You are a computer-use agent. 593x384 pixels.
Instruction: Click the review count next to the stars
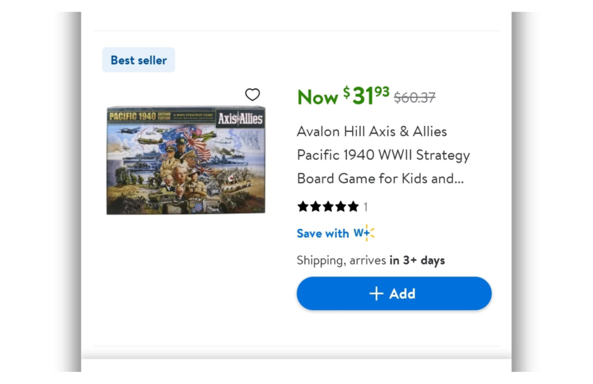[365, 207]
